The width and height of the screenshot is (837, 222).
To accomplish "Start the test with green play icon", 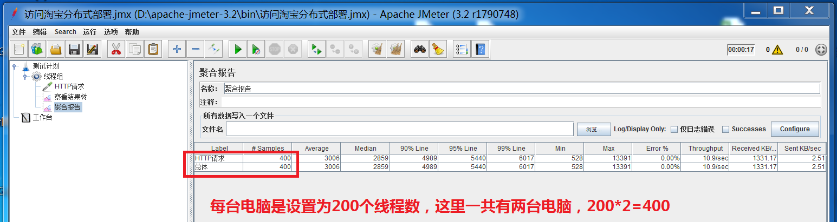I will 237,50.
